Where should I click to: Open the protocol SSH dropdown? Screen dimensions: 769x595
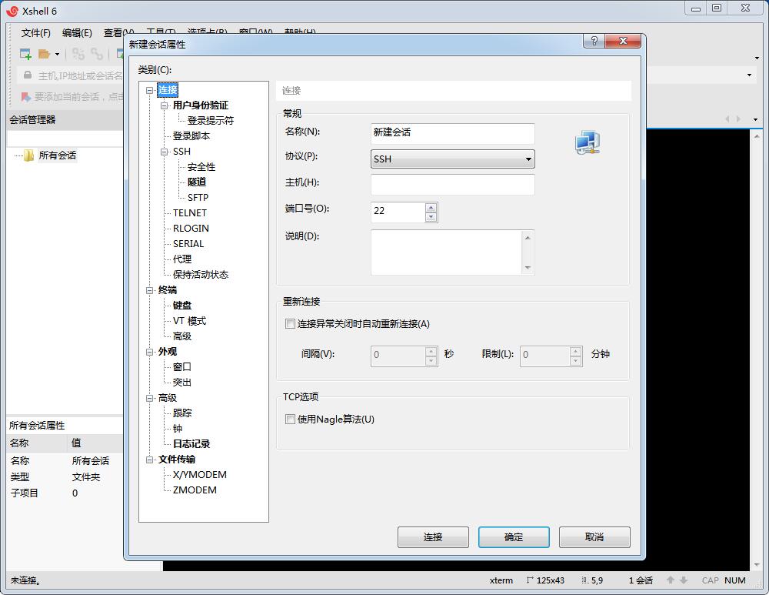(453, 159)
